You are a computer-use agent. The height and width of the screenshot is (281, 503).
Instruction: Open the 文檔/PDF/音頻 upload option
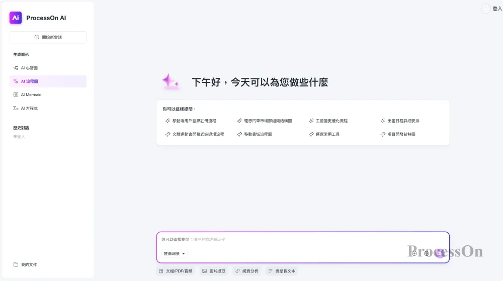[176, 271]
